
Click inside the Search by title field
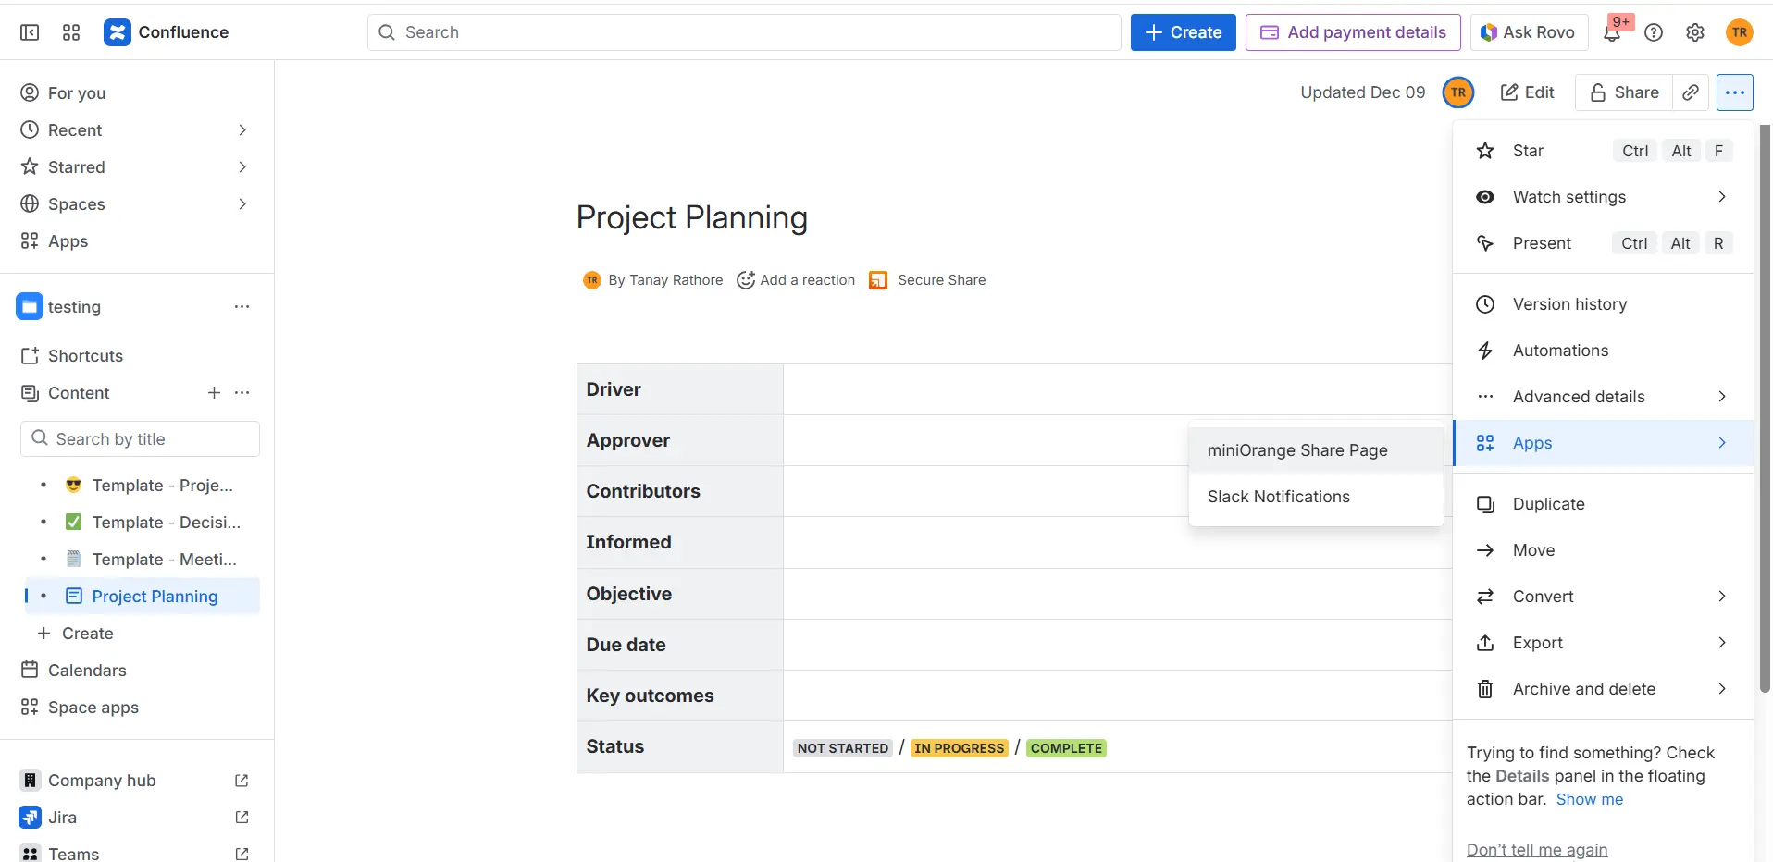click(139, 438)
